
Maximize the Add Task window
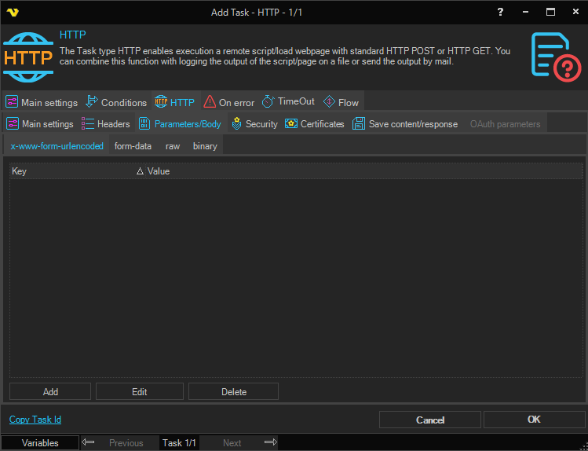point(550,12)
